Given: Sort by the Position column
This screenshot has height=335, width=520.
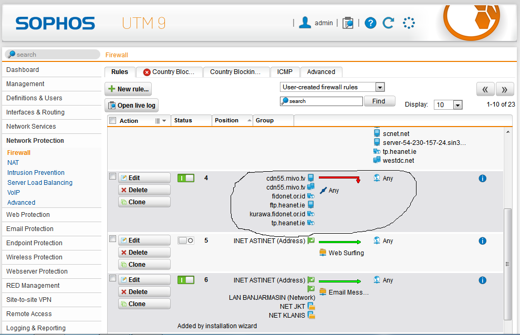Looking at the screenshot, I should (232, 120).
